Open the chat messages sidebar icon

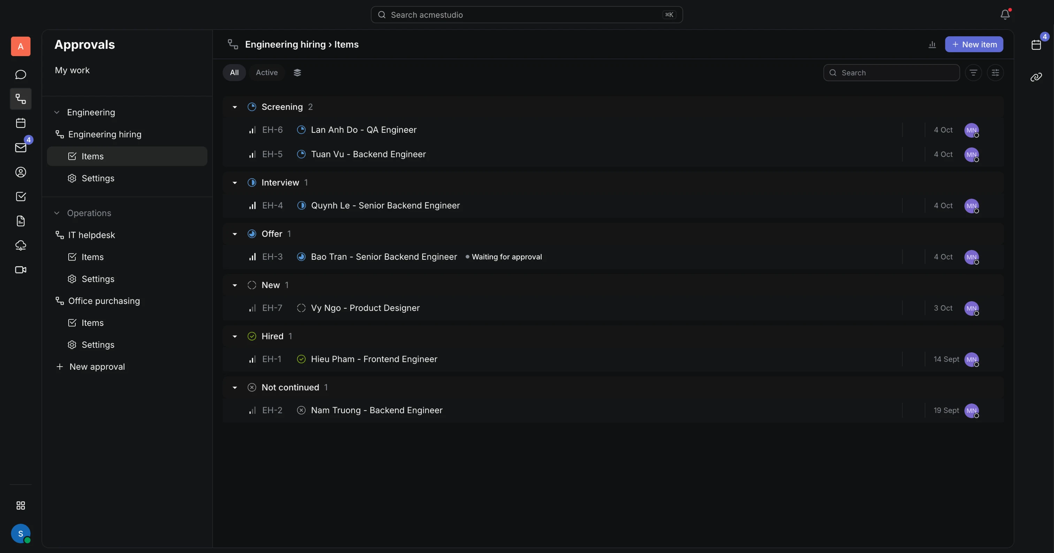(x=21, y=75)
